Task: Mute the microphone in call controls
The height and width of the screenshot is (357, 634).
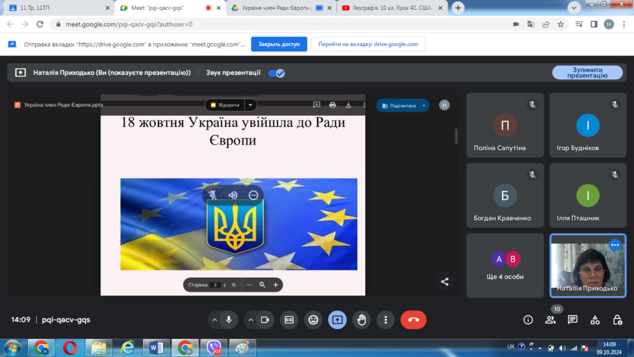Action: point(228,320)
